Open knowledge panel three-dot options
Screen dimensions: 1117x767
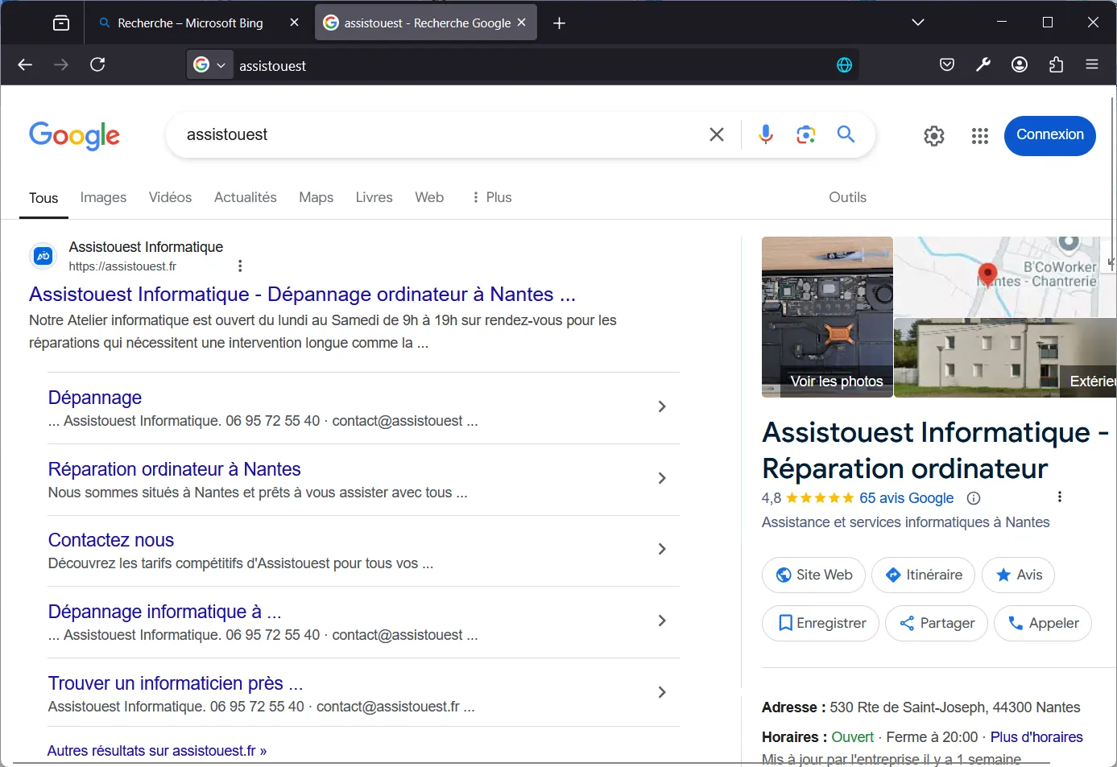coord(1060,497)
